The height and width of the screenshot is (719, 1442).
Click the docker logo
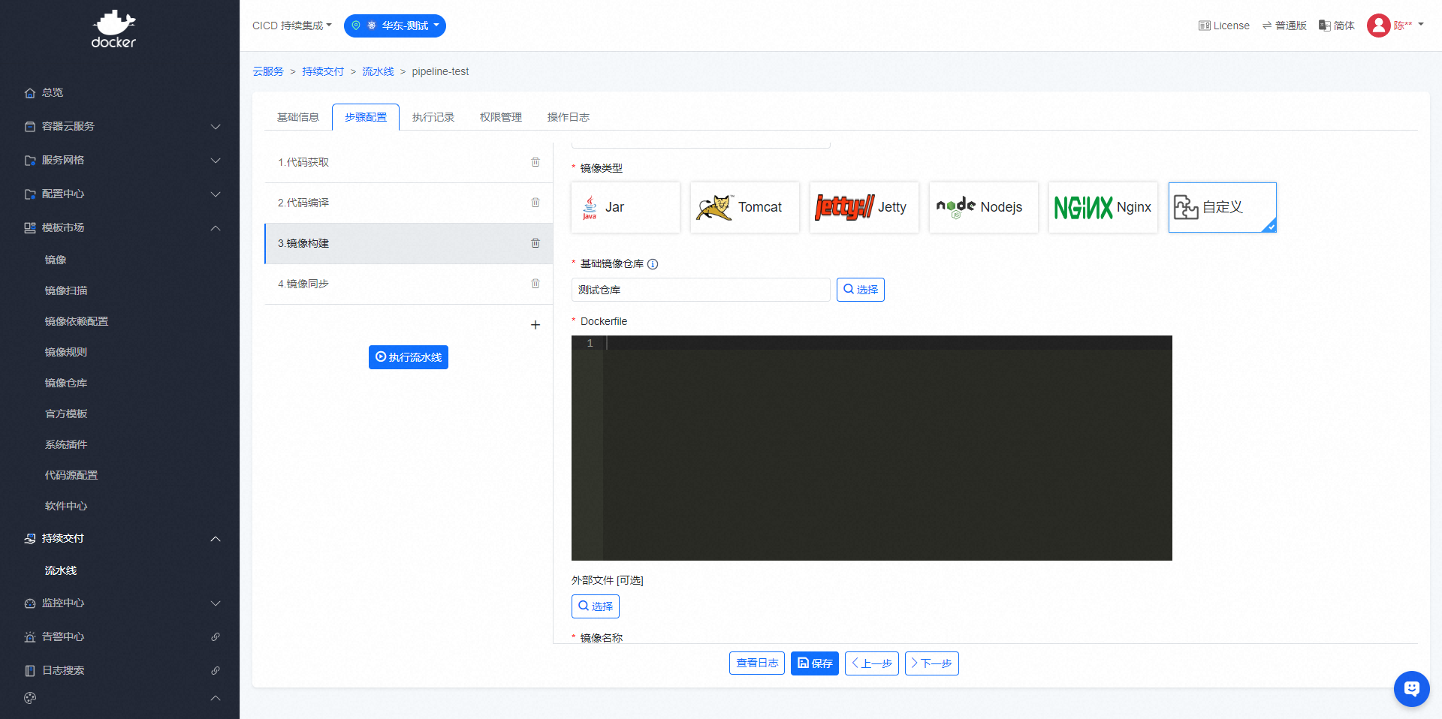[x=113, y=30]
